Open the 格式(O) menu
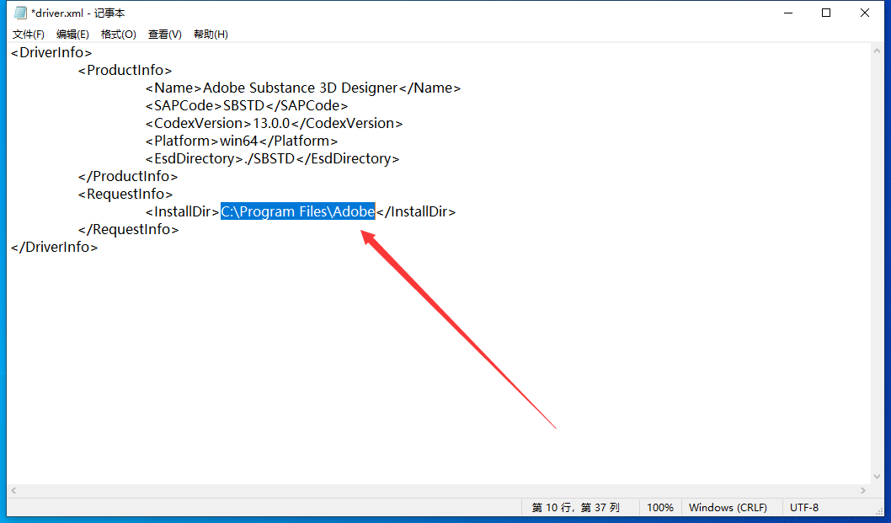The height and width of the screenshot is (523, 891). coord(118,34)
